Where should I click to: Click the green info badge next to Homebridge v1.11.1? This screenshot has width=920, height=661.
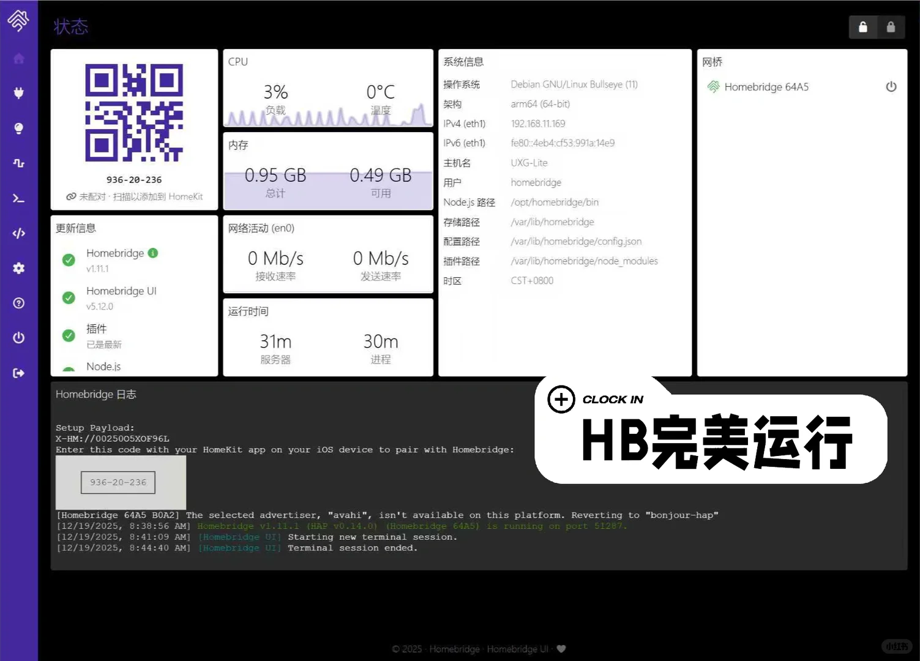tap(153, 253)
